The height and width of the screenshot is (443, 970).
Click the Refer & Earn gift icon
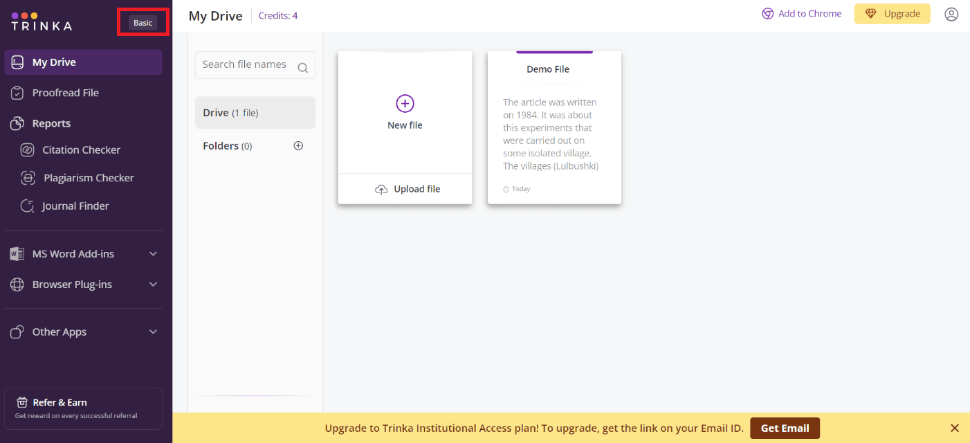click(22, 402)
